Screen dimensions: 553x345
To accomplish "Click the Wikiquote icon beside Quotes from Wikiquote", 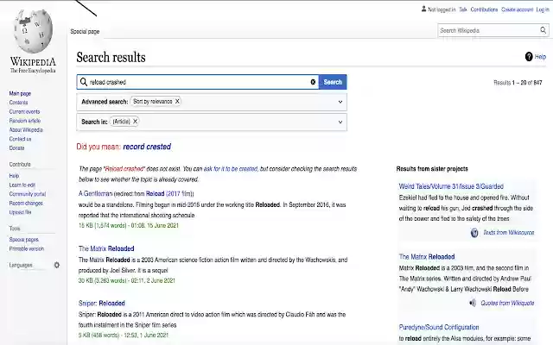I will coord(473,303).
